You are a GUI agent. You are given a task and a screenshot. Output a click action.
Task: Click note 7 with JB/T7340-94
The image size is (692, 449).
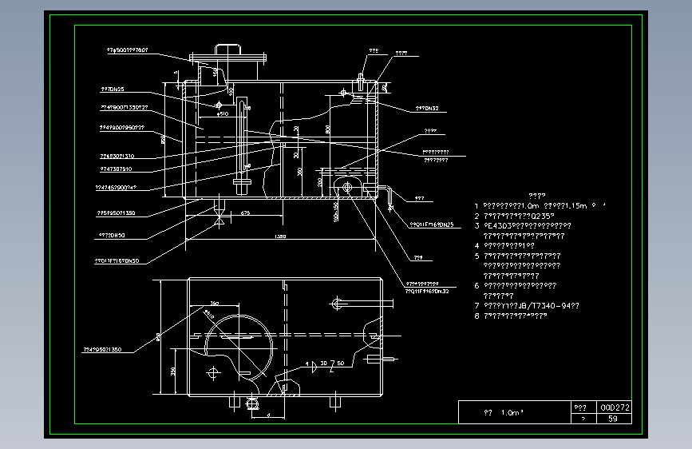click(527, 306)
